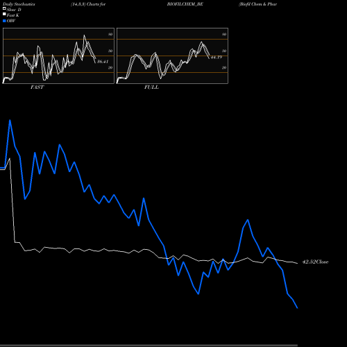347x347 pixels.
Task: Click the Fast K legend swatch
Action: pos(4,15)
